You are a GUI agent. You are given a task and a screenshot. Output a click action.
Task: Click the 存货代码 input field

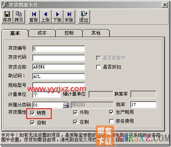point(59,58)
